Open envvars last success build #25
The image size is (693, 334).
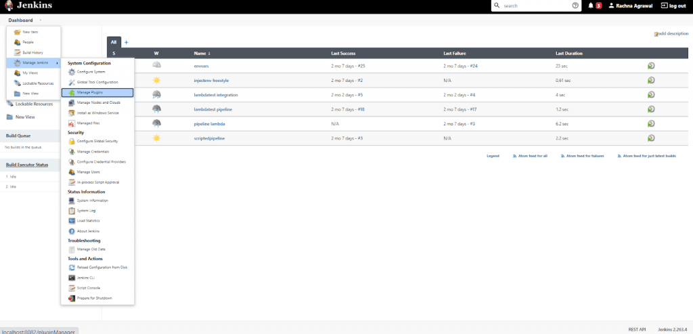pyautogui.click(x=361, y=66)
